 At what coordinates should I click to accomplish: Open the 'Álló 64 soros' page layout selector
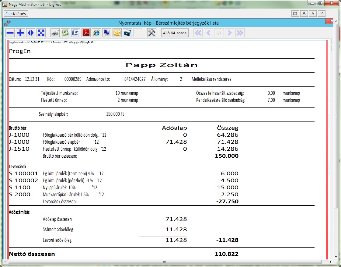(x=175, y=33)
